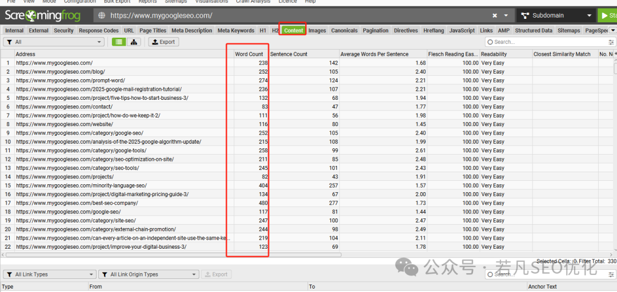617x292 pixels.
Task: Open the Security tab
Action: pos(64,30)
